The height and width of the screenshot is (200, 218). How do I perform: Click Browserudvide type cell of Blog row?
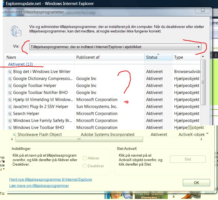[187, 72]
